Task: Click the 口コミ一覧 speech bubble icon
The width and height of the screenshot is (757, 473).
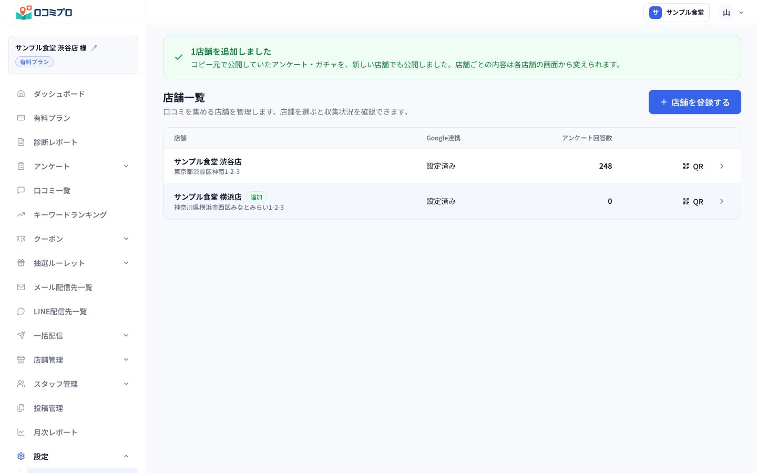Action: (x=21, y=190)
